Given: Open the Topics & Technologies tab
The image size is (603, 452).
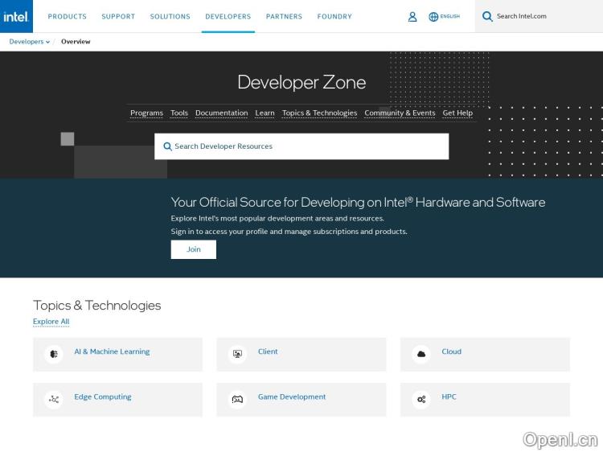Looking at the screenshot, I should point(319,113).
